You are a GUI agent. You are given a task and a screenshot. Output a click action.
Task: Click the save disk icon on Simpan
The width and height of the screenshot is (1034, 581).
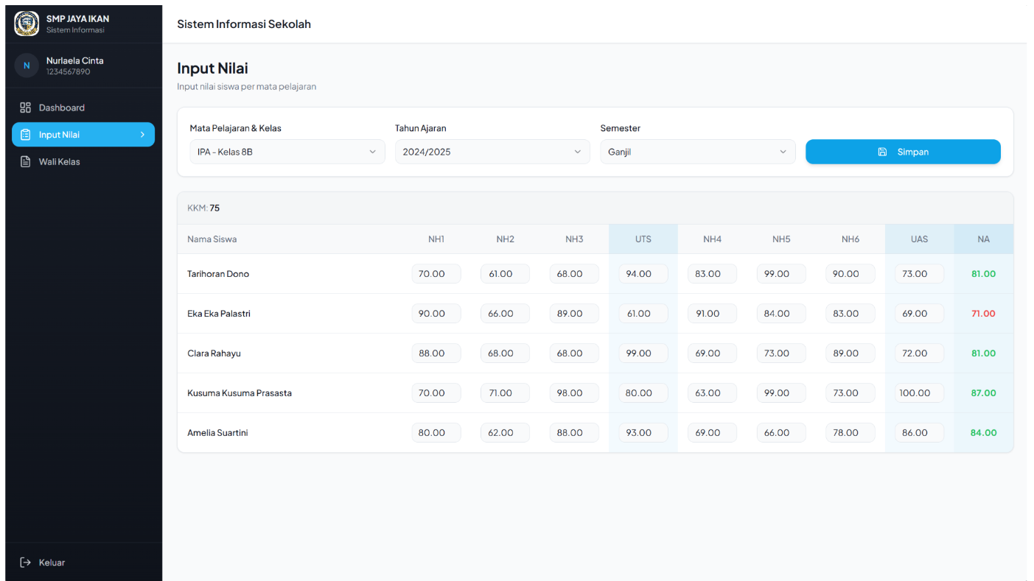pos(882,152)
